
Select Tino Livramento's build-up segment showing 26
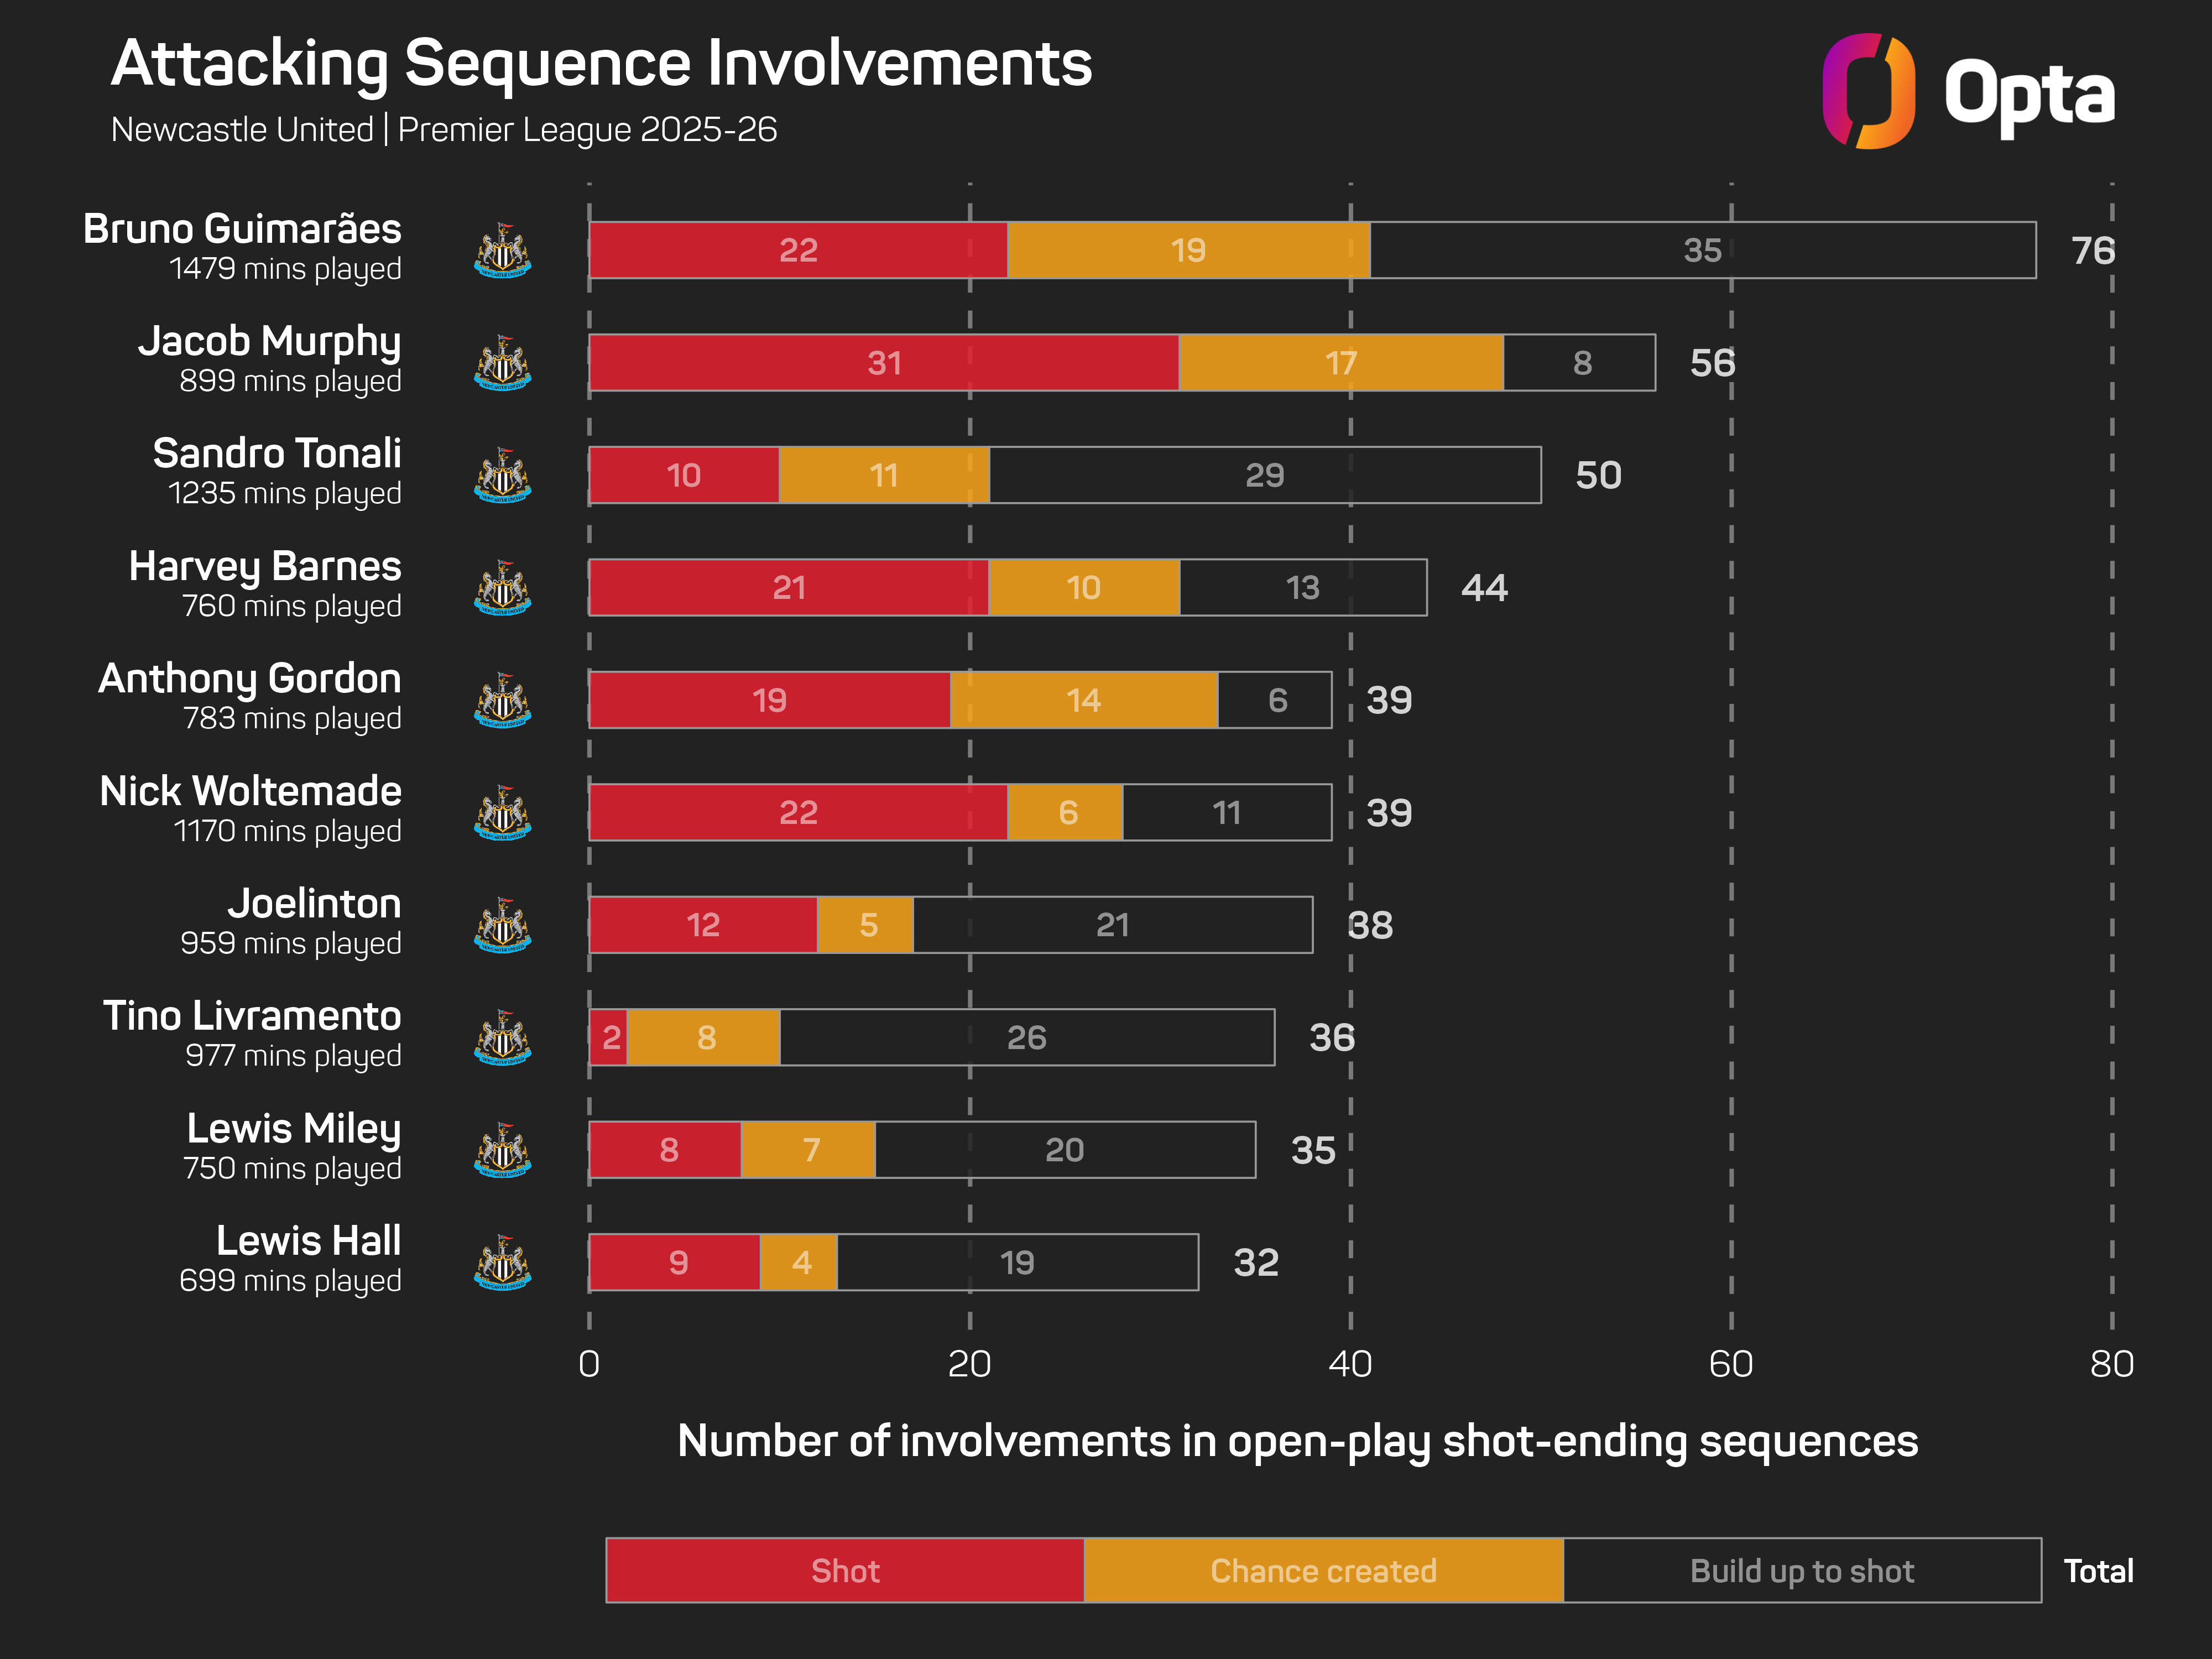tap(1027, 1038)
